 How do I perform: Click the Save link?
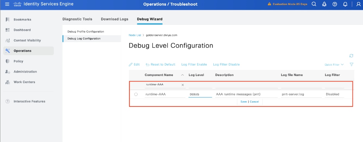[x=244, y=101]
